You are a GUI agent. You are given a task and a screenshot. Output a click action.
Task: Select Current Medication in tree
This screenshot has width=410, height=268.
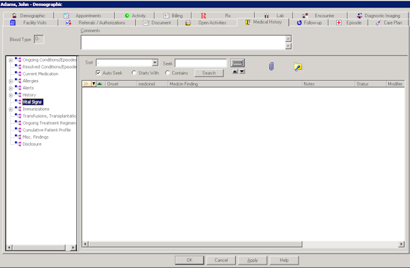pos(40,74)
